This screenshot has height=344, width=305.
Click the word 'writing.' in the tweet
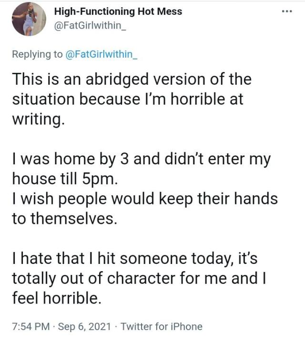click(38, 120)
